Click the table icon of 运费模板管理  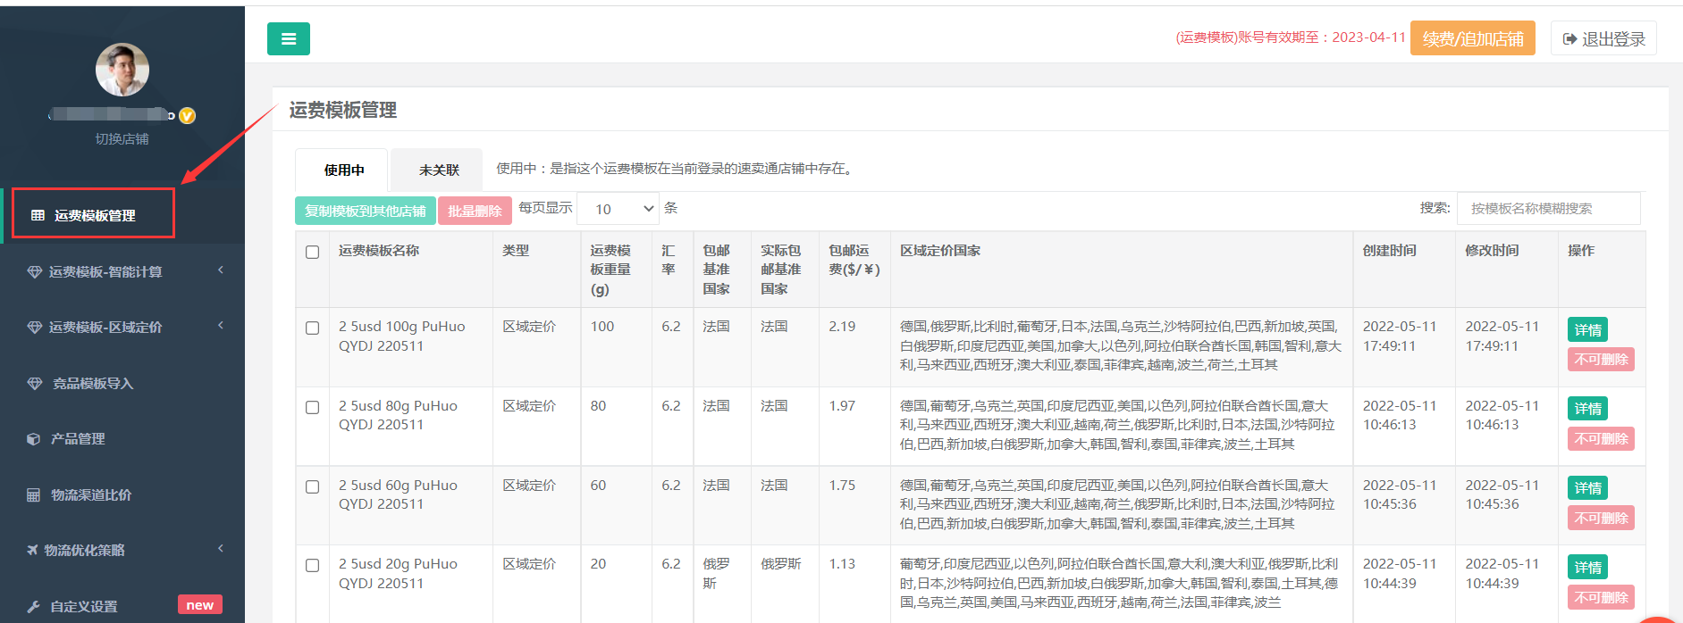[x=38, y=215]
